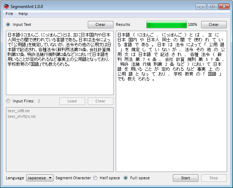Click the SegmentAnt app icon in title bar
Viewport: 233px width, 188px height.
[6, 6]
